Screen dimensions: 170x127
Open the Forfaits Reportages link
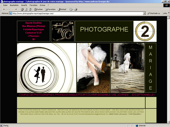pos(33,29)
